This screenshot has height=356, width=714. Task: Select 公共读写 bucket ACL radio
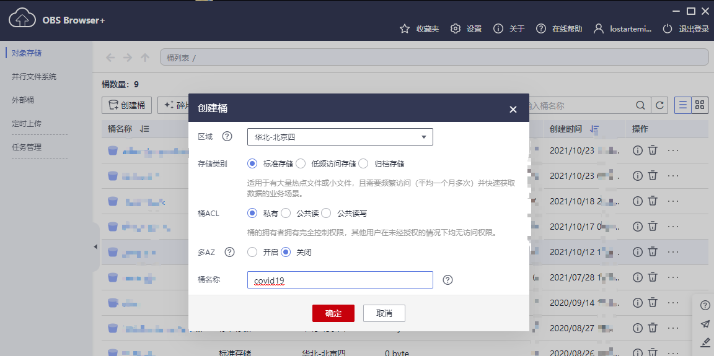(326, 213)
